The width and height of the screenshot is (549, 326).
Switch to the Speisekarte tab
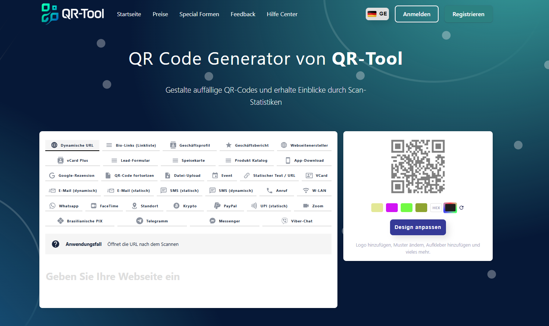coord(188,160)
